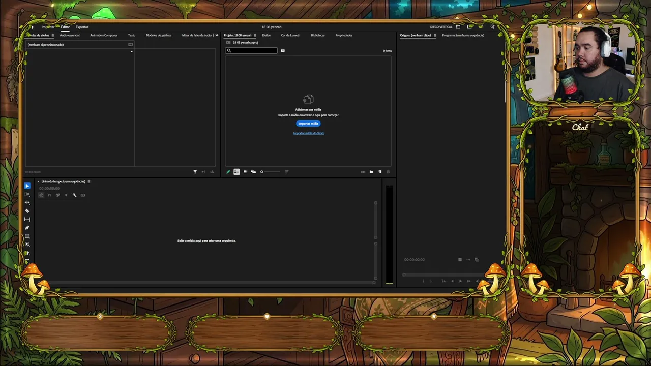Create a new bin in Project panel
The height and width of the screenshot is (366, 651).
click(371, 172)
